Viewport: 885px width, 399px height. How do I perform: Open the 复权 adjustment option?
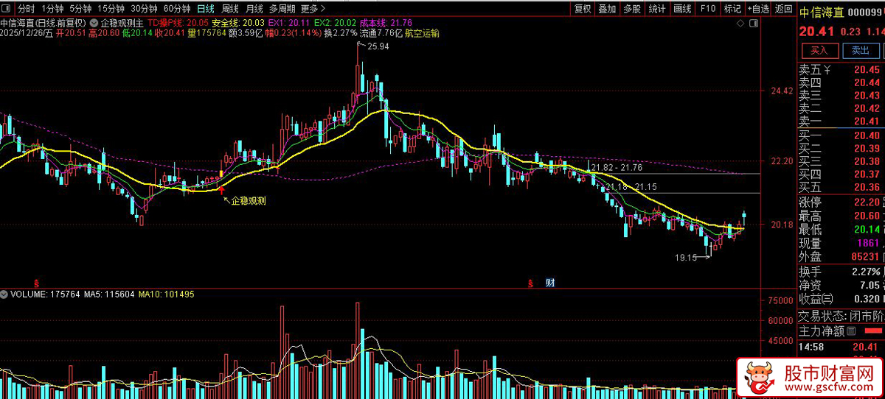tap(583, 9)
